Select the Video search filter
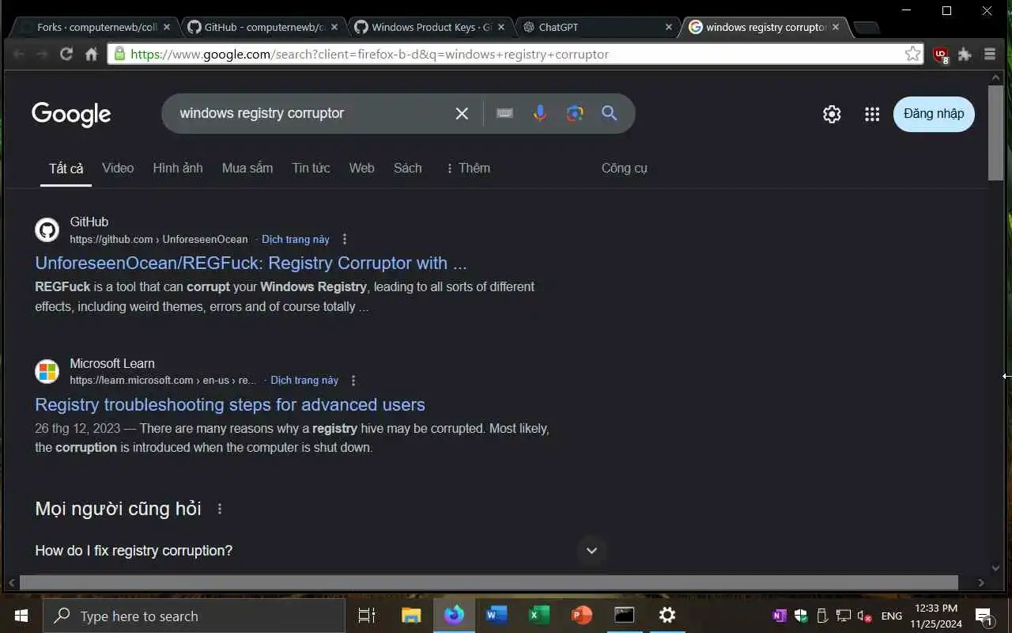 point(118,168)
